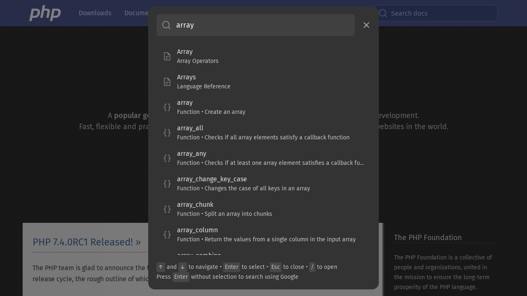
Task: Click the magnifier icon in search dialog
Action: (x=166, y=25)
